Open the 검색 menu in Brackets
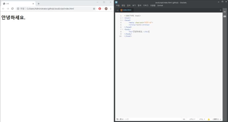The image size is (228, 122). click(129, 6)
